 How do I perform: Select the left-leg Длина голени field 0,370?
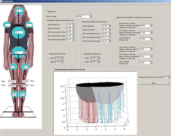[x=107, y=30]
